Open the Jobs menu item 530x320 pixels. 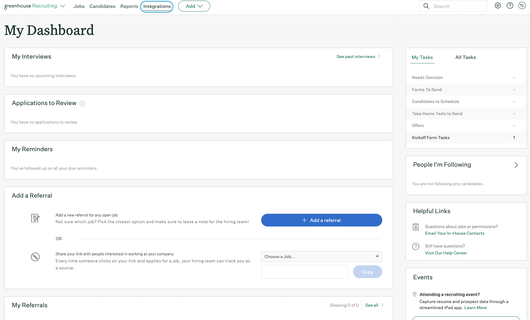point(79,6)
